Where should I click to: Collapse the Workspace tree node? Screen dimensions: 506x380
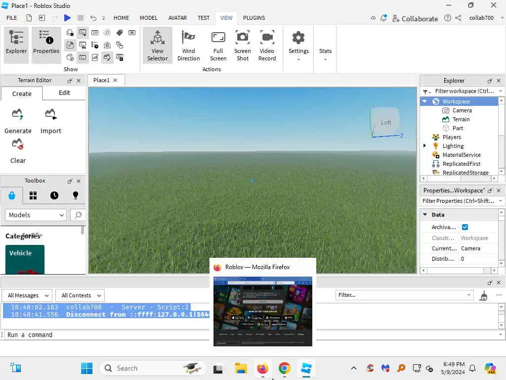424,101
